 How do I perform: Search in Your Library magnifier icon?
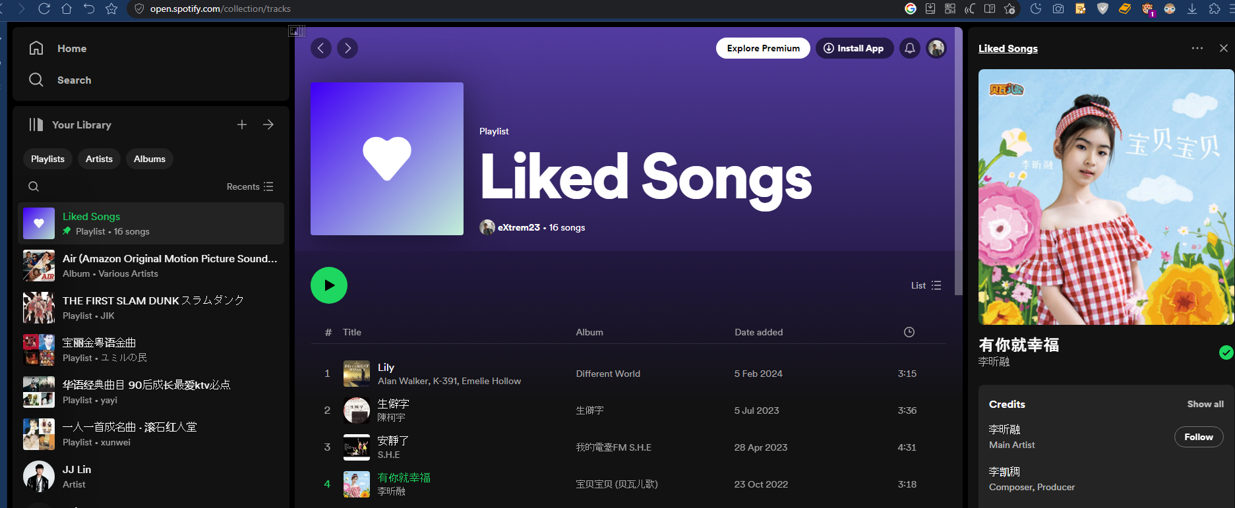pos(34,186)
